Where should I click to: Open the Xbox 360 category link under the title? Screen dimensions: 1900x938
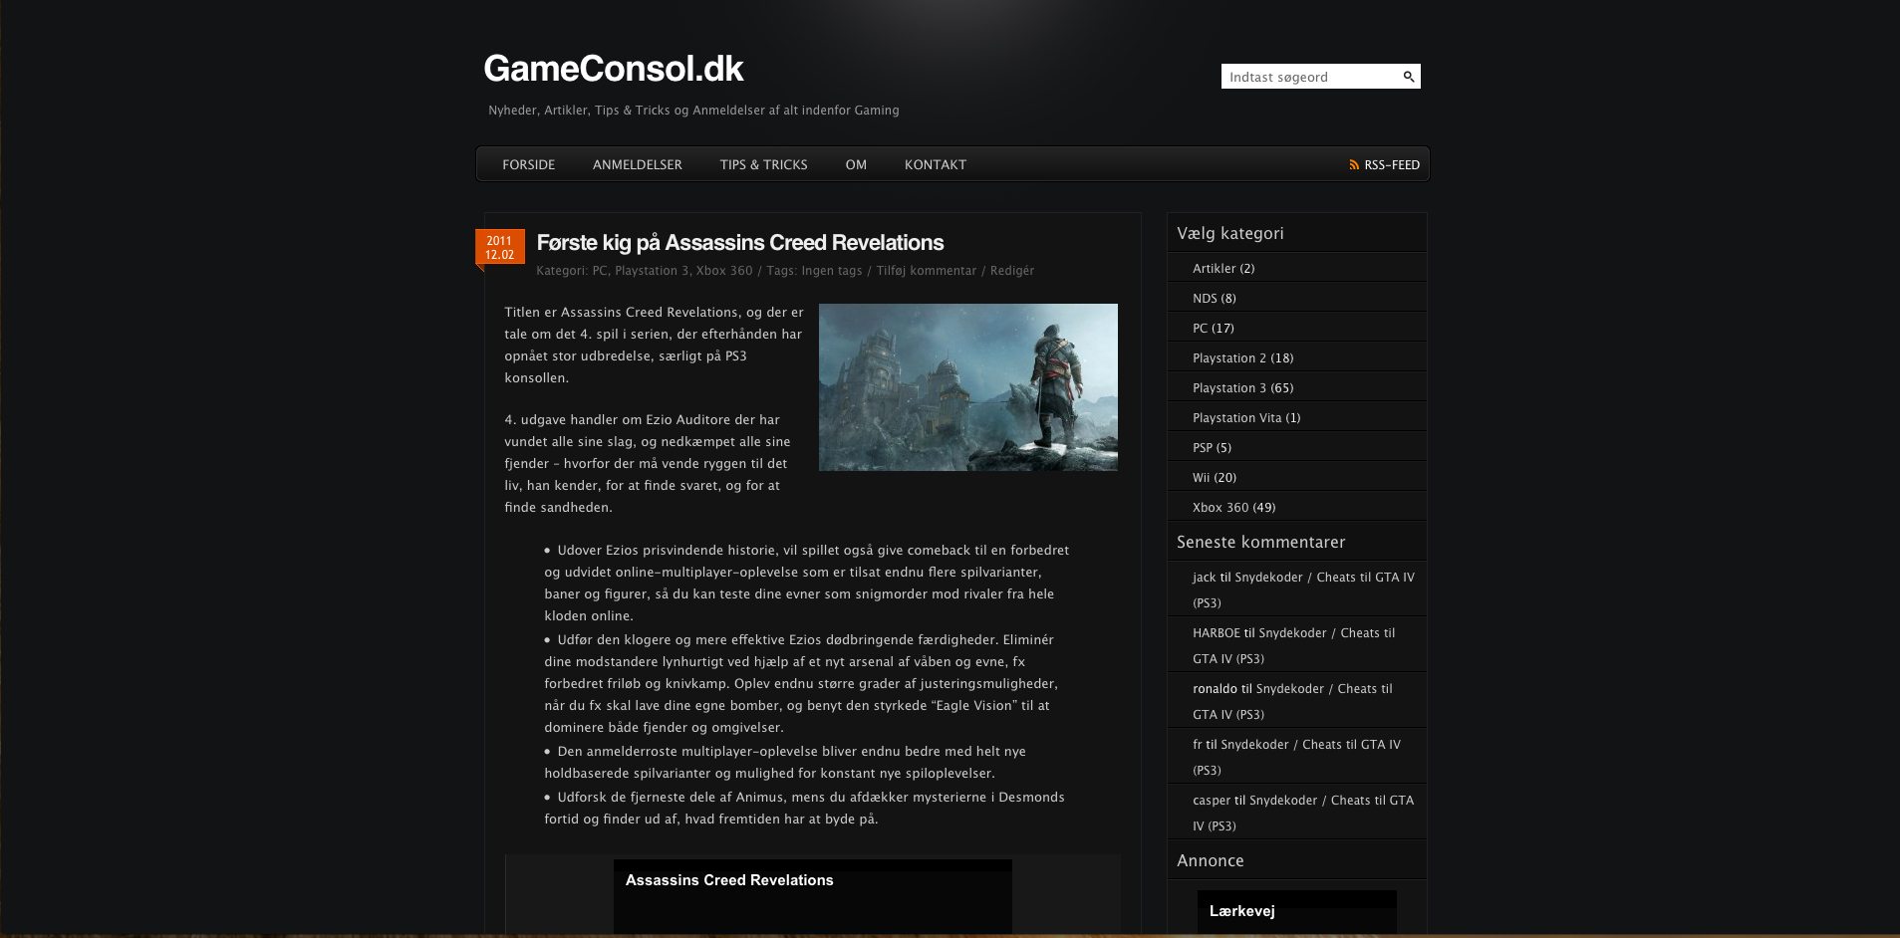pyautogui.click(x=724, y=271)
